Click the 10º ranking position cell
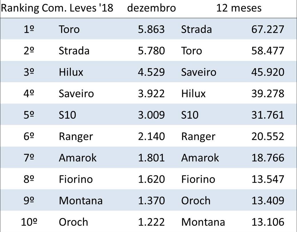 [29, 222]
